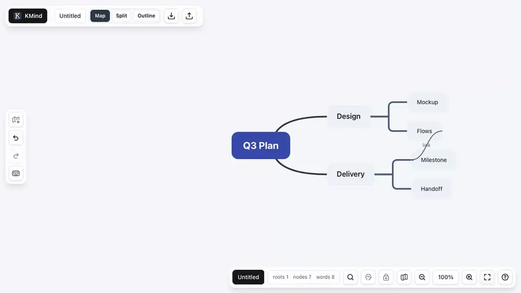Click the undo arrow in left sidebar
Image resolution: width=521 pixels, height=293 pixels.
point(16,138)
